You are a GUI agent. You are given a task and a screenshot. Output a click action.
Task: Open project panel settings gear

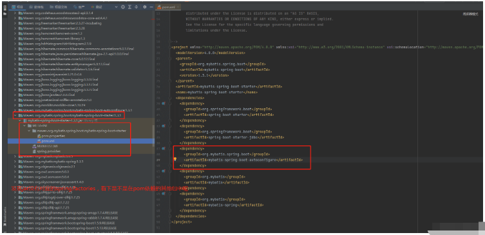pos(144,7)
